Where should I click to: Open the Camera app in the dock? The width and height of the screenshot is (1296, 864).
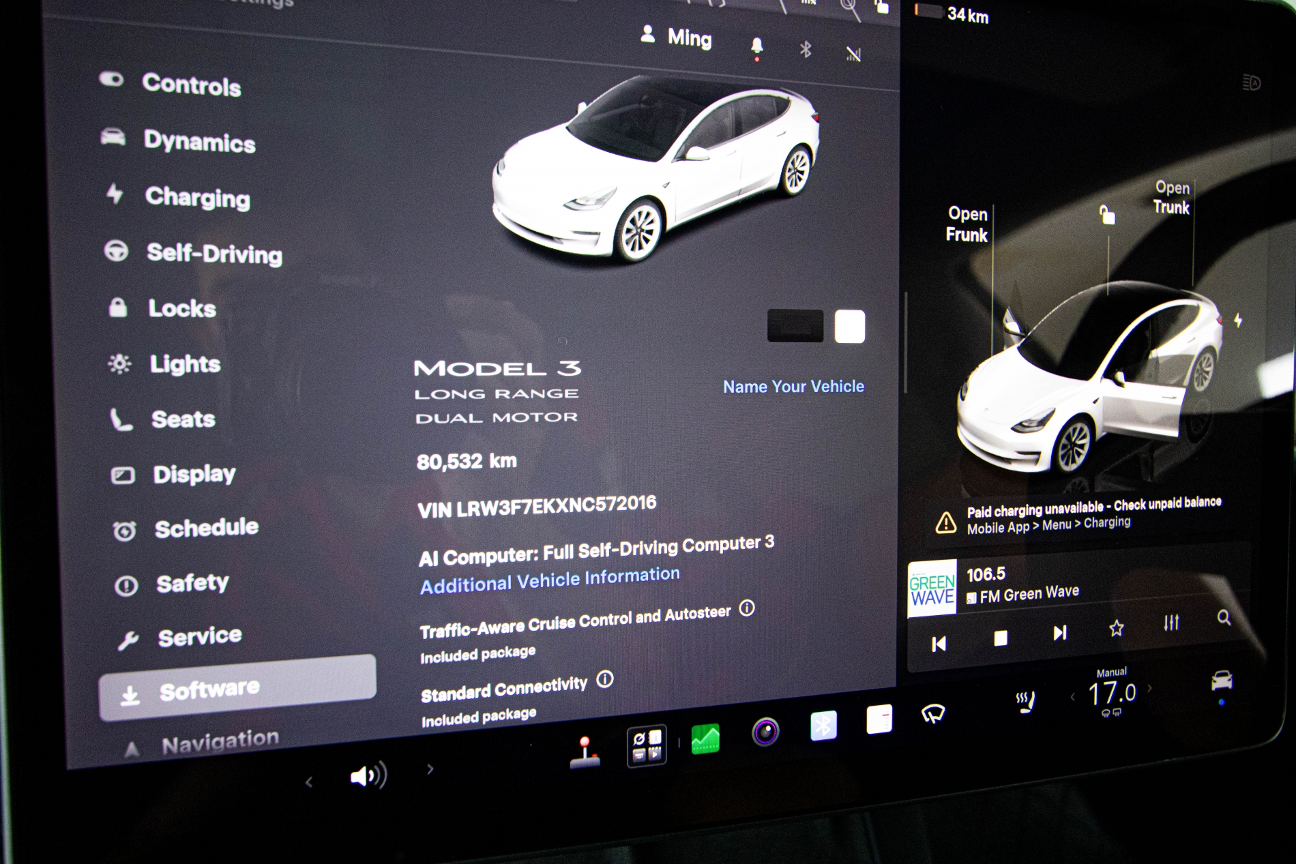click(x=765, y=732)
